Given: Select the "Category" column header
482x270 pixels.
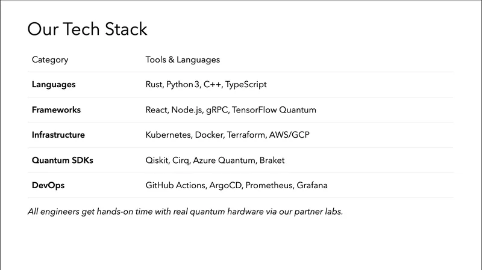Looking at the screenshot, I should [x=50, y=60].
